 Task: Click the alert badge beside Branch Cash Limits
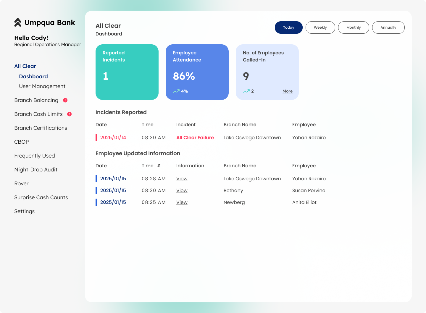(x=69, y=114)
